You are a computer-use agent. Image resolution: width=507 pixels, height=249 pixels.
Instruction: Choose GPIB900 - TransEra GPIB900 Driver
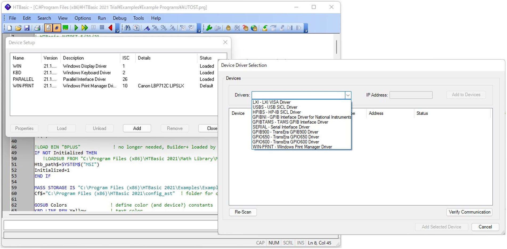[x=301, y=132]
